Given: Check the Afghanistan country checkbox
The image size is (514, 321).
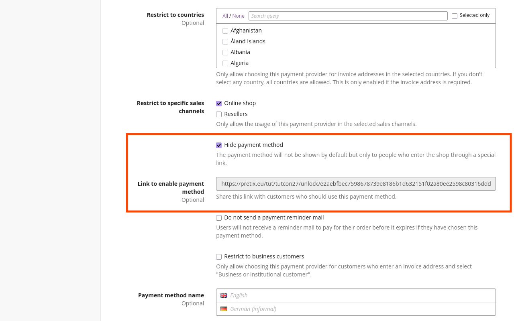Looking at the screenshot, I should (225, 30).
